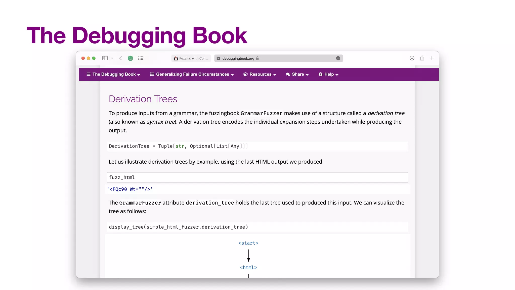
Task: Open the sidebar options chevron dropdown
Action: point(112,58)
